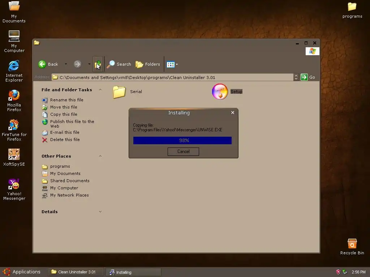Select the My Documents desktop icon
Screen dimensions: 370x277
(x=14, y=12)
